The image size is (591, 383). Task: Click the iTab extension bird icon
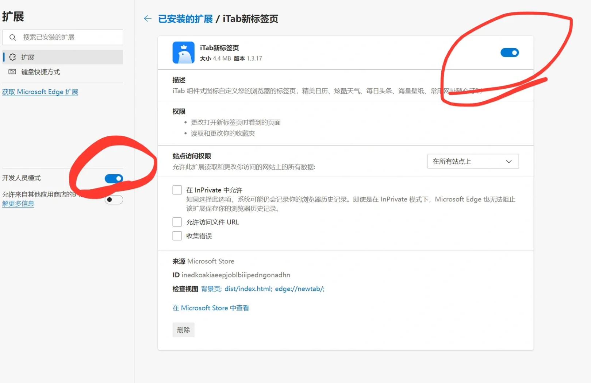pyautogui.click(x=184, y=53)
